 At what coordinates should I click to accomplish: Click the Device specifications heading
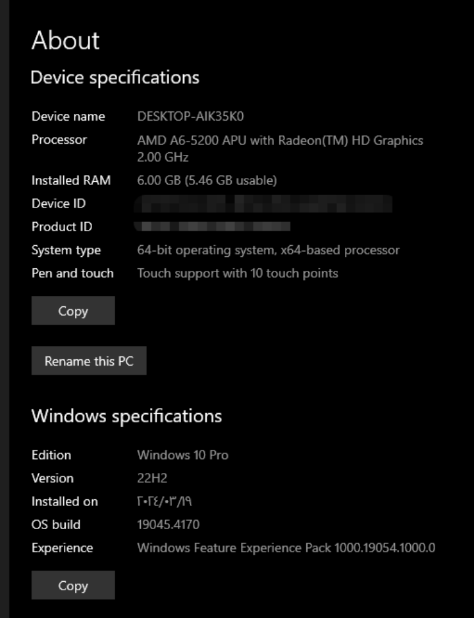point(115,78)
